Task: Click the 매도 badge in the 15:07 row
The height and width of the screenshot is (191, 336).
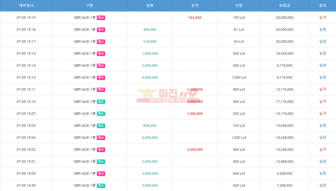Action: click(x=101, y=114)
